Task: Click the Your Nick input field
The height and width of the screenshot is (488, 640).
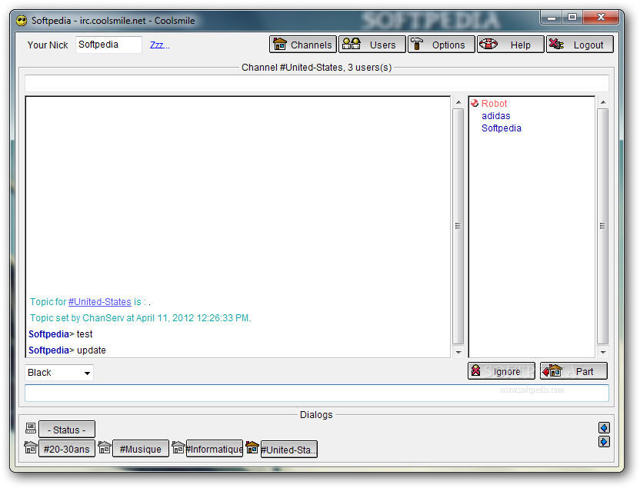Action: tap(108, 45)
